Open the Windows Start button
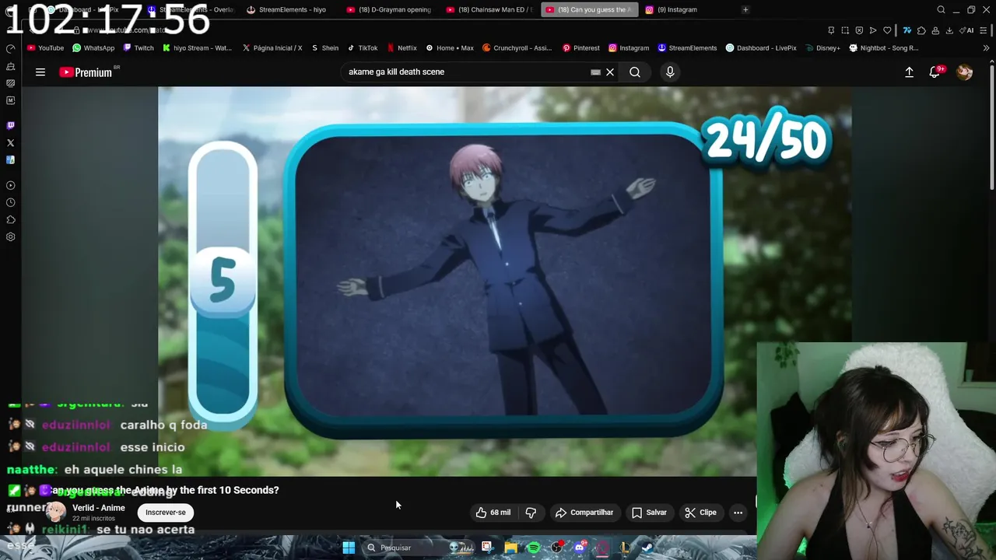 (349, 548)
